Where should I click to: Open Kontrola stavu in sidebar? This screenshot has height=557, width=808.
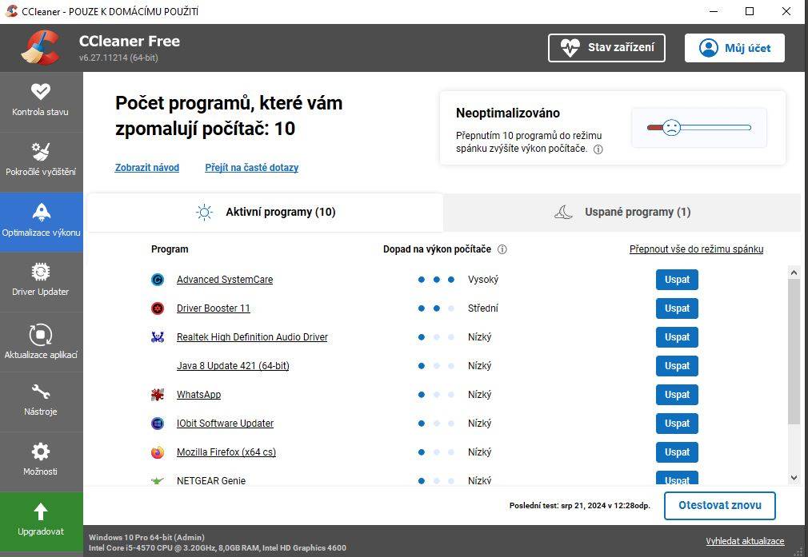[41, 101]
